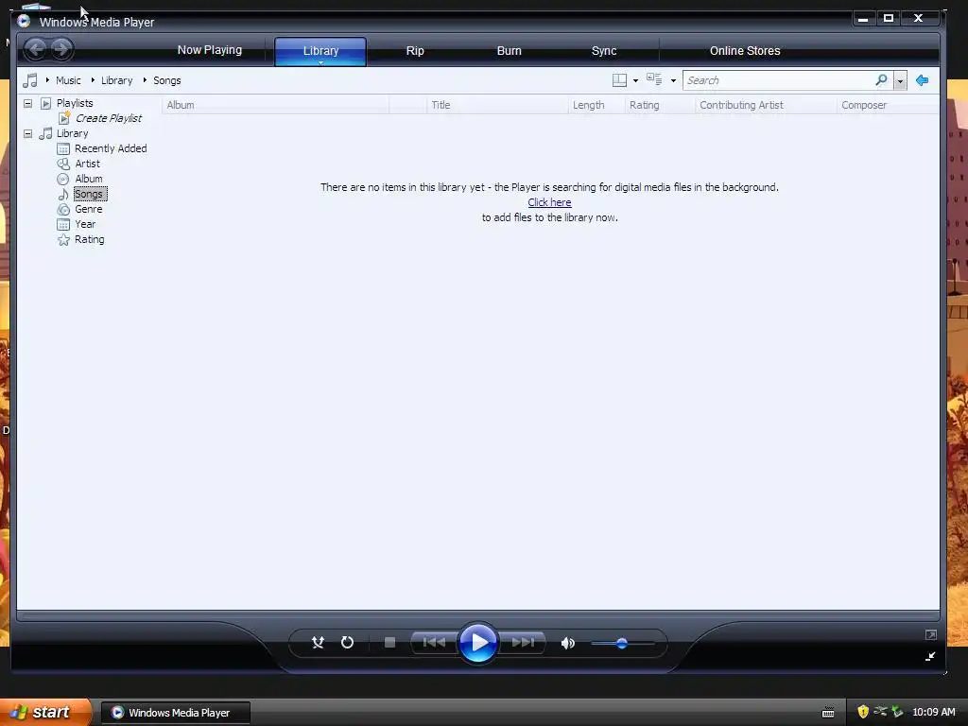This screenshot has width=968, height=726.
Task: Click the big blue Play button
Action: 478,643
